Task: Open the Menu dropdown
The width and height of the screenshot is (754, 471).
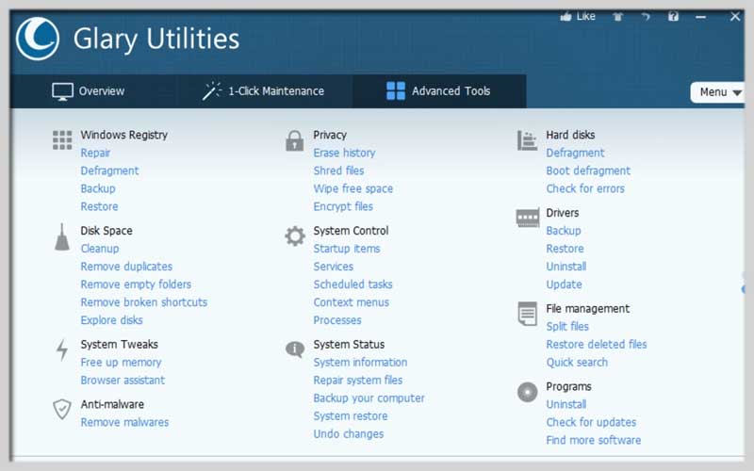Action: pos(718,92)
